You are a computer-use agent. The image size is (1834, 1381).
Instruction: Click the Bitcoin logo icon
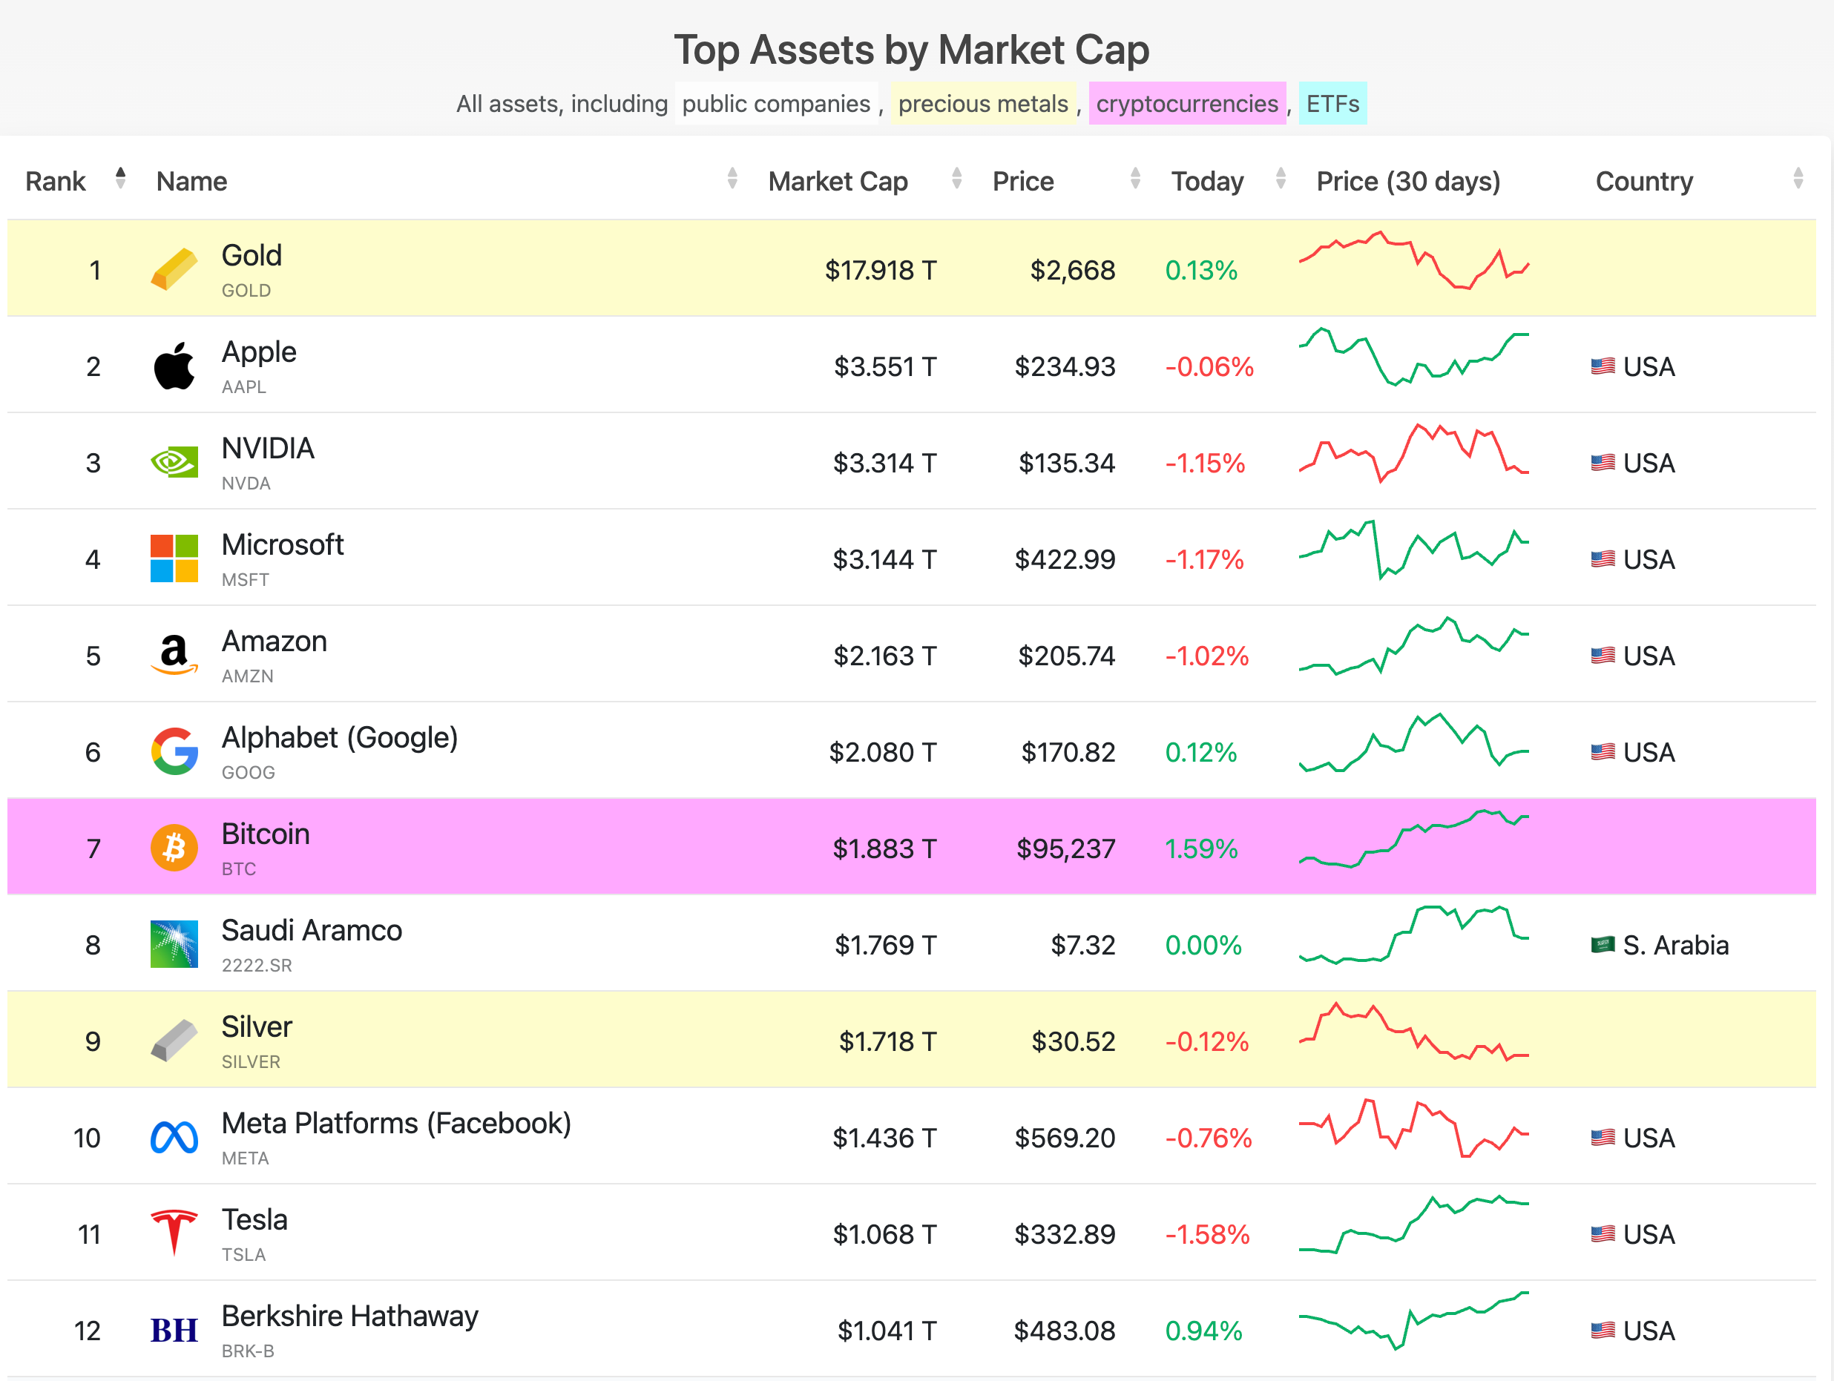[174, 848]
